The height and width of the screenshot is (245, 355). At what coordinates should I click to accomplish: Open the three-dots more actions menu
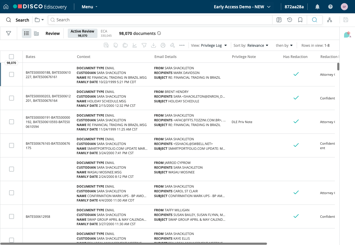[182, 45]
